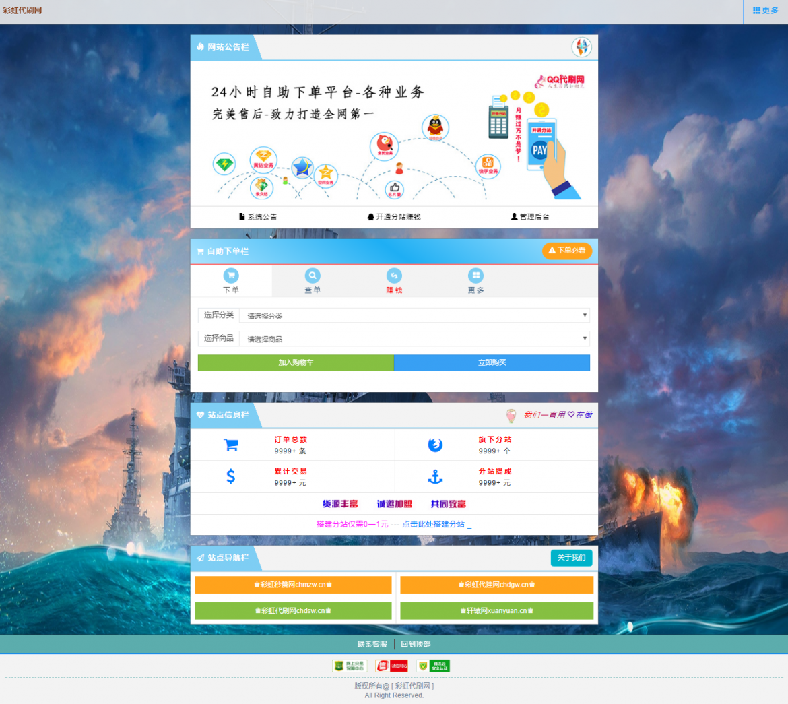This screenshot has height=704, width=788.
Task: Click the promotional banner image
Action: (x=394, y=133)
